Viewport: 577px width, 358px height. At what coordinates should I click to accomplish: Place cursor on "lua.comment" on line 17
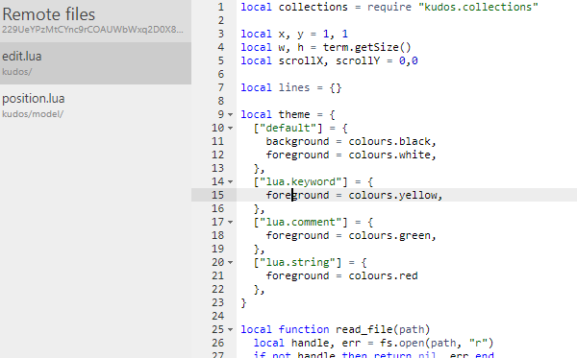tap(300, 222)
